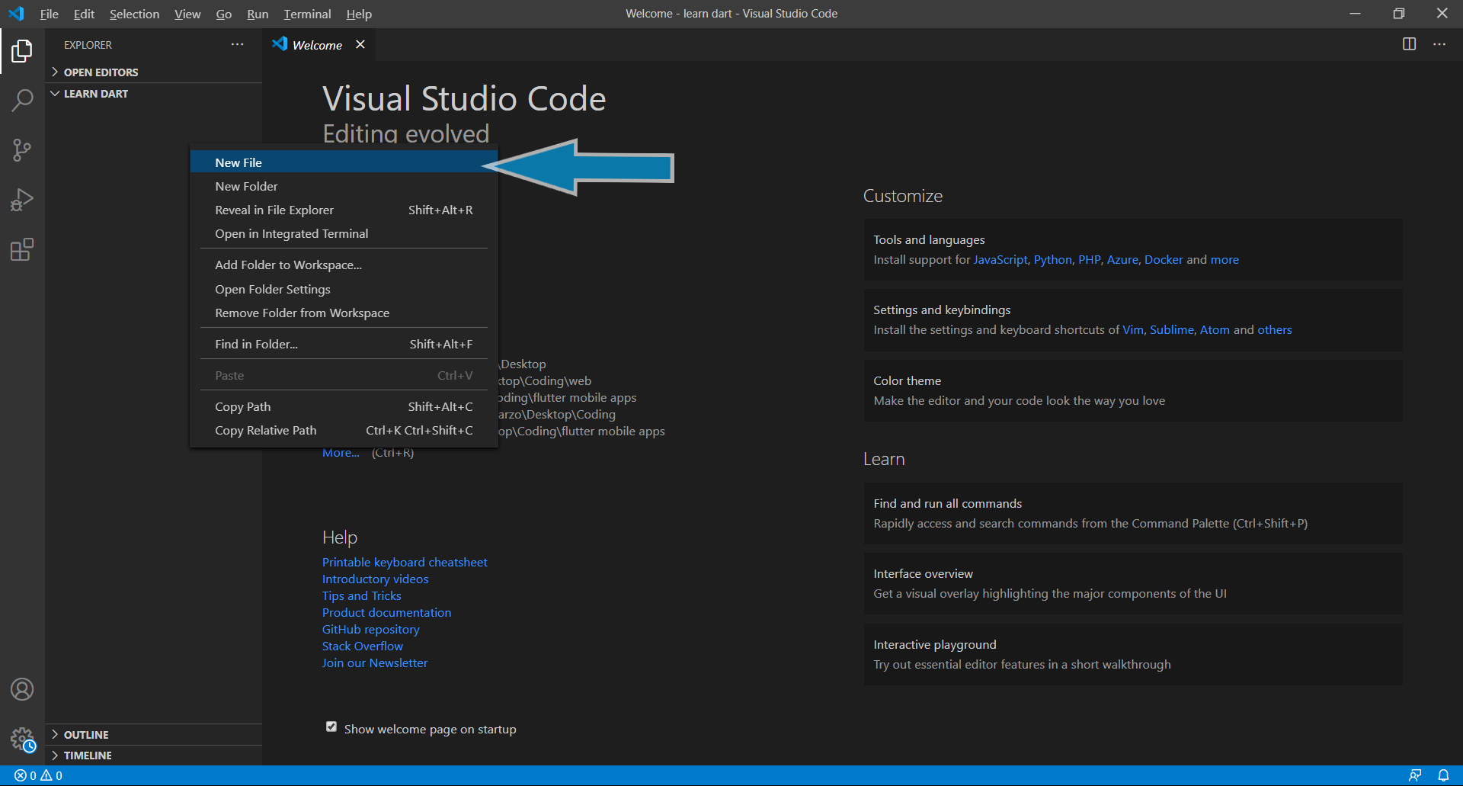This screenshot has height=786, width=1463.
Task: Select Copy Relative Path option
Action: coord(344,430)
